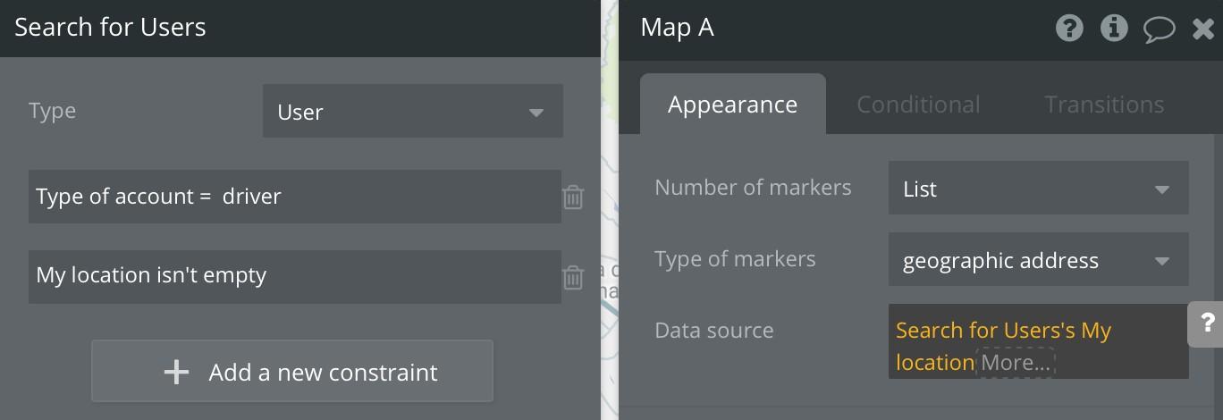Viewport: 1223px width, 420px height.
Task: Select the Appearance tab
Action: [x=732, y=105]
